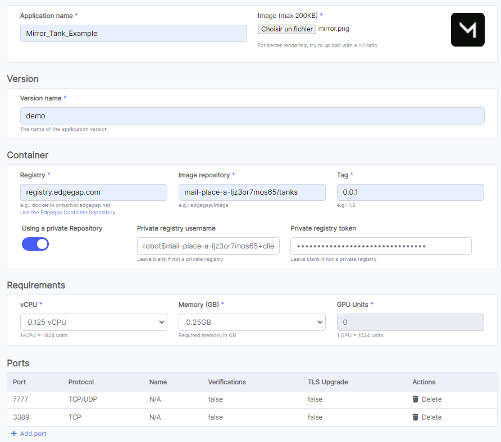
Task: Click the GPU Units field
Action: (x=410, y=322)
